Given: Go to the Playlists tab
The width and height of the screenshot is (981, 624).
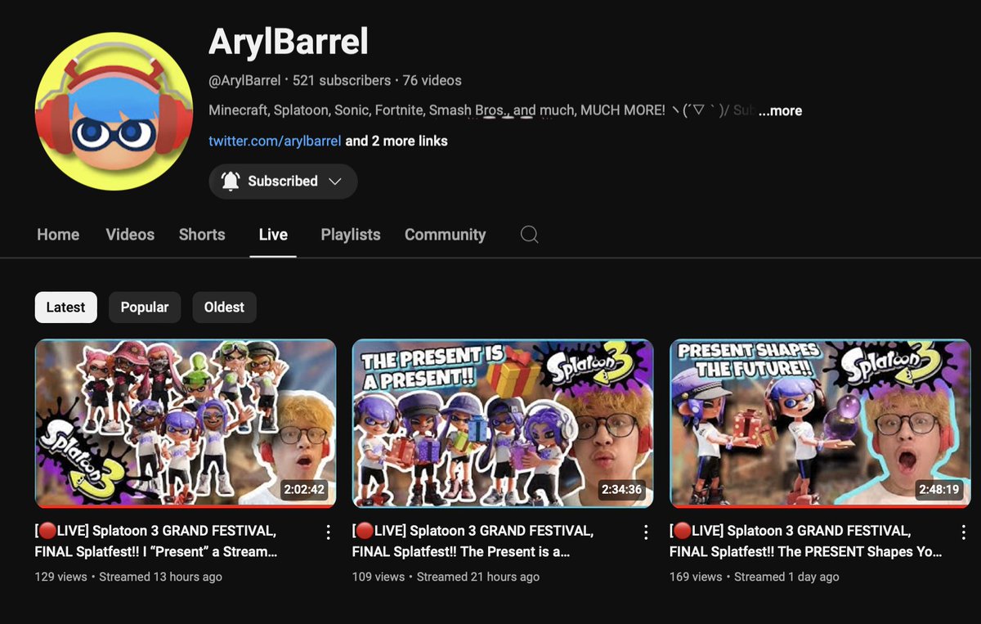Looking at the screenshot, I should coord(351,235).
